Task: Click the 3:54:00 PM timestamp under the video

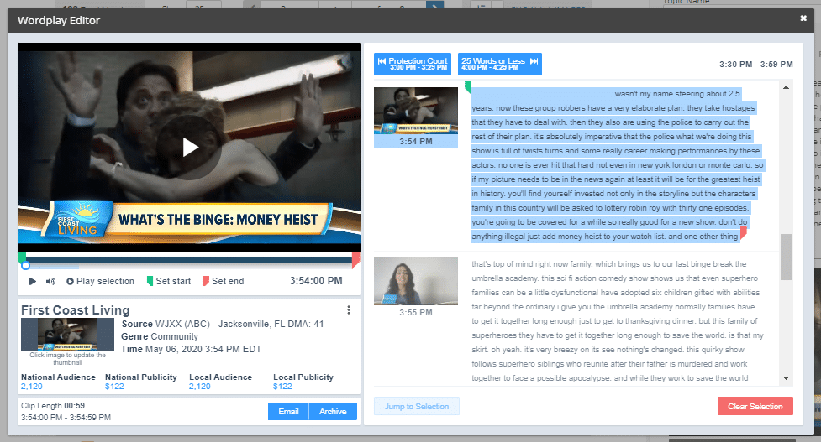Action: coord(316,281)
